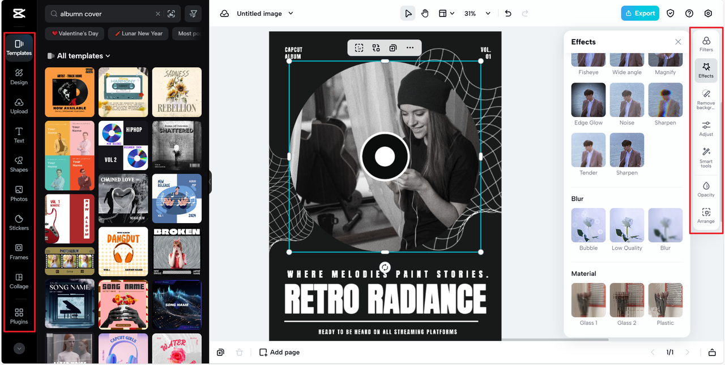Choose Remove background tool
The width and height of the screenshot is (725, 365).
pos(706,99)
